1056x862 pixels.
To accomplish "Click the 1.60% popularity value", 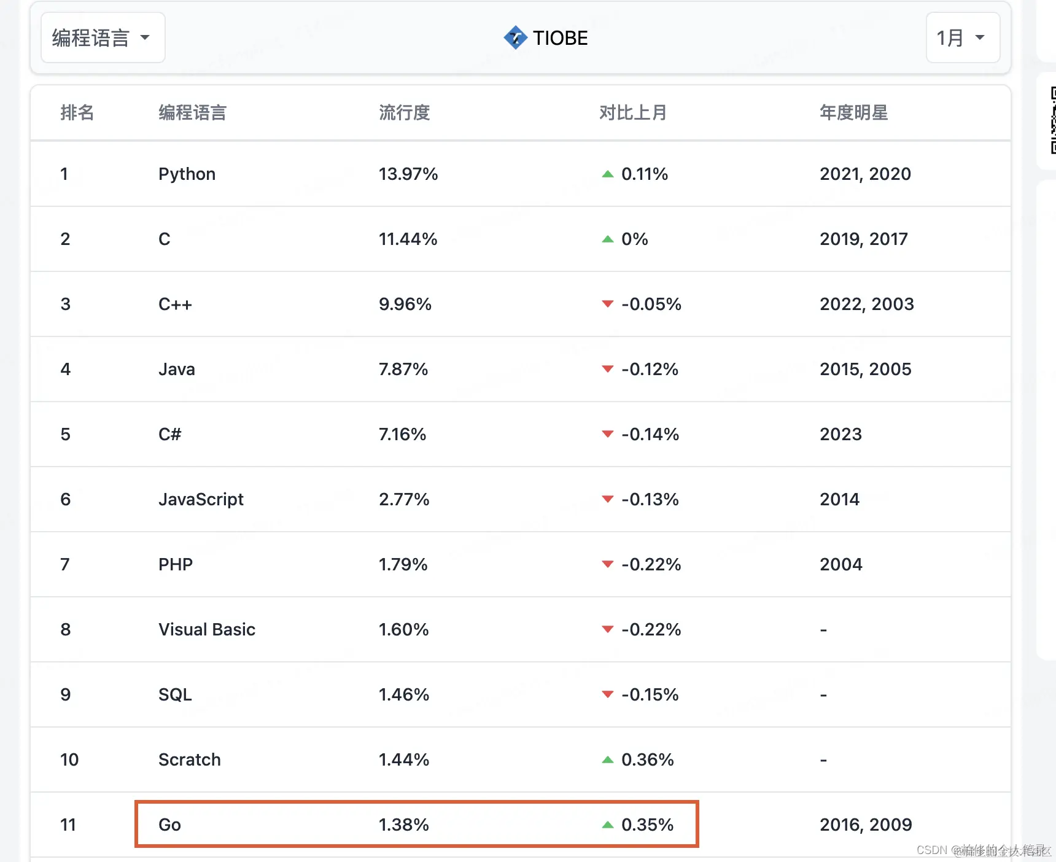I will (404, 629).
